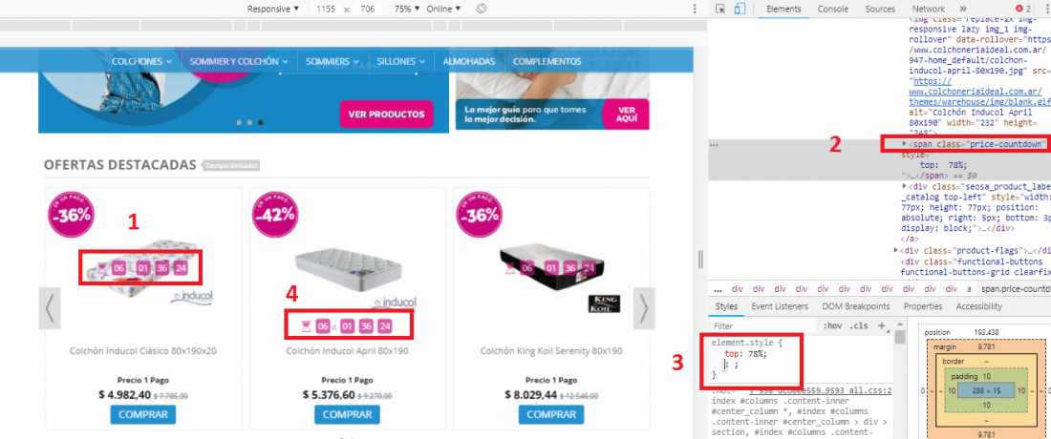Switch to the Console tab
This screenshot has height=439, width=1051.
pos(832,9)
